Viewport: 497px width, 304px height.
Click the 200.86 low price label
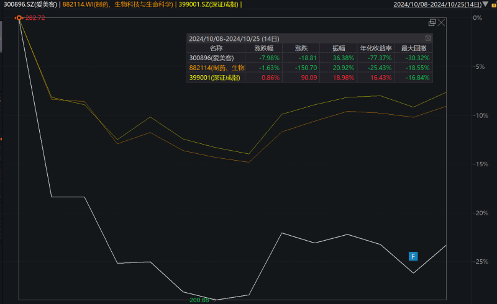point(199,300)
